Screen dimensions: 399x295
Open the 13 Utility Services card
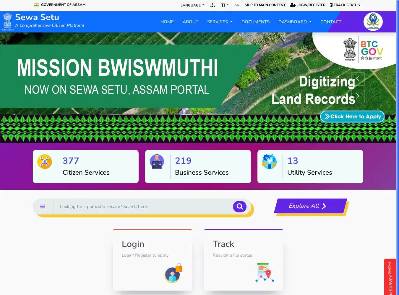pyautogui.click(x=310, y=166)
